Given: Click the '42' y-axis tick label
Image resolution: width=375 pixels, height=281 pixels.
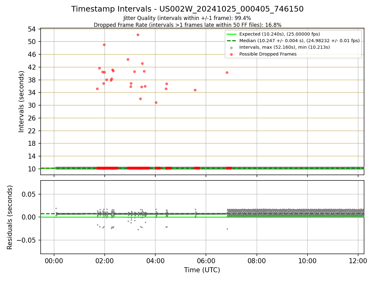Looking at the screenshot, I should (x=32, y=67).
